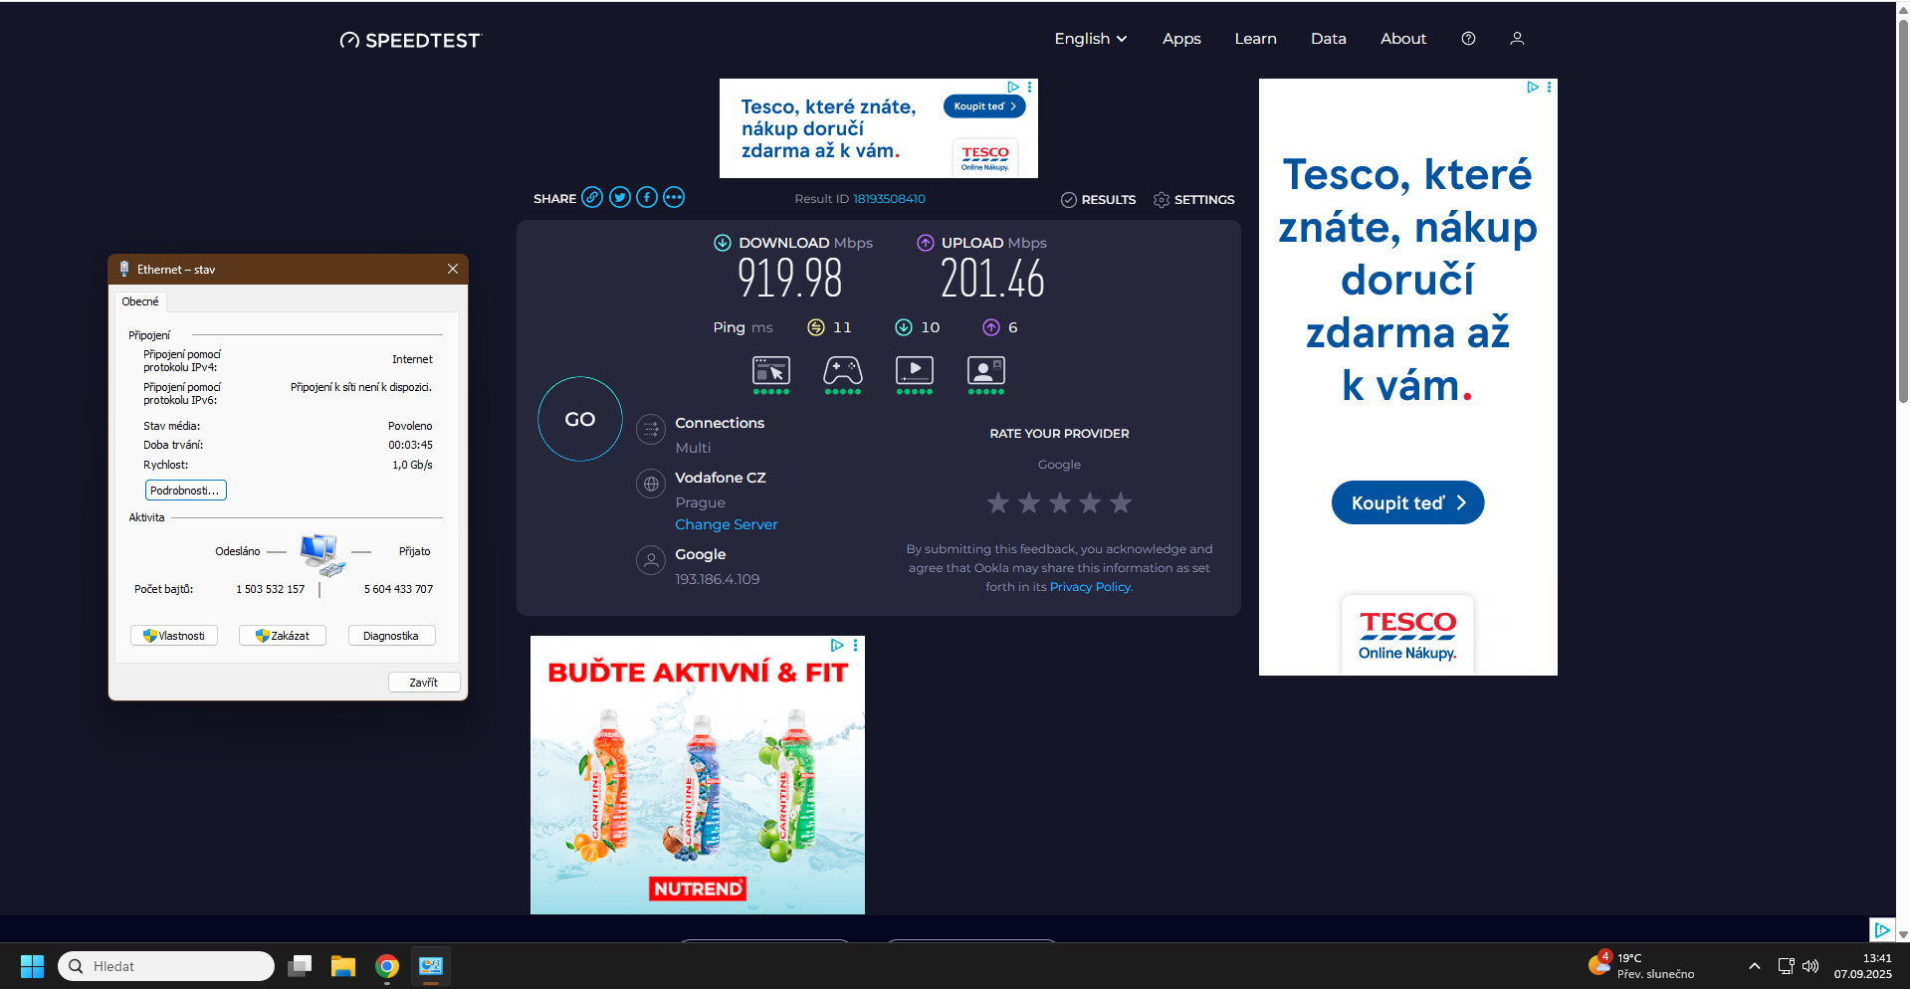Viewport: 1910px width, 989px height.
Task: Click the help question mark icon
Action: (1468, 39)
